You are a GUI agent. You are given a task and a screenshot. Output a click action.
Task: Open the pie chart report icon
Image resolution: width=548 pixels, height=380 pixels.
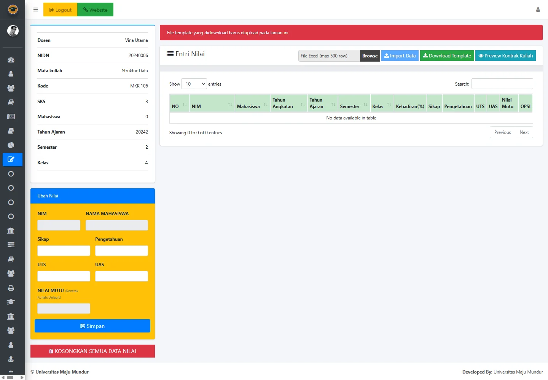click(11, 145)
